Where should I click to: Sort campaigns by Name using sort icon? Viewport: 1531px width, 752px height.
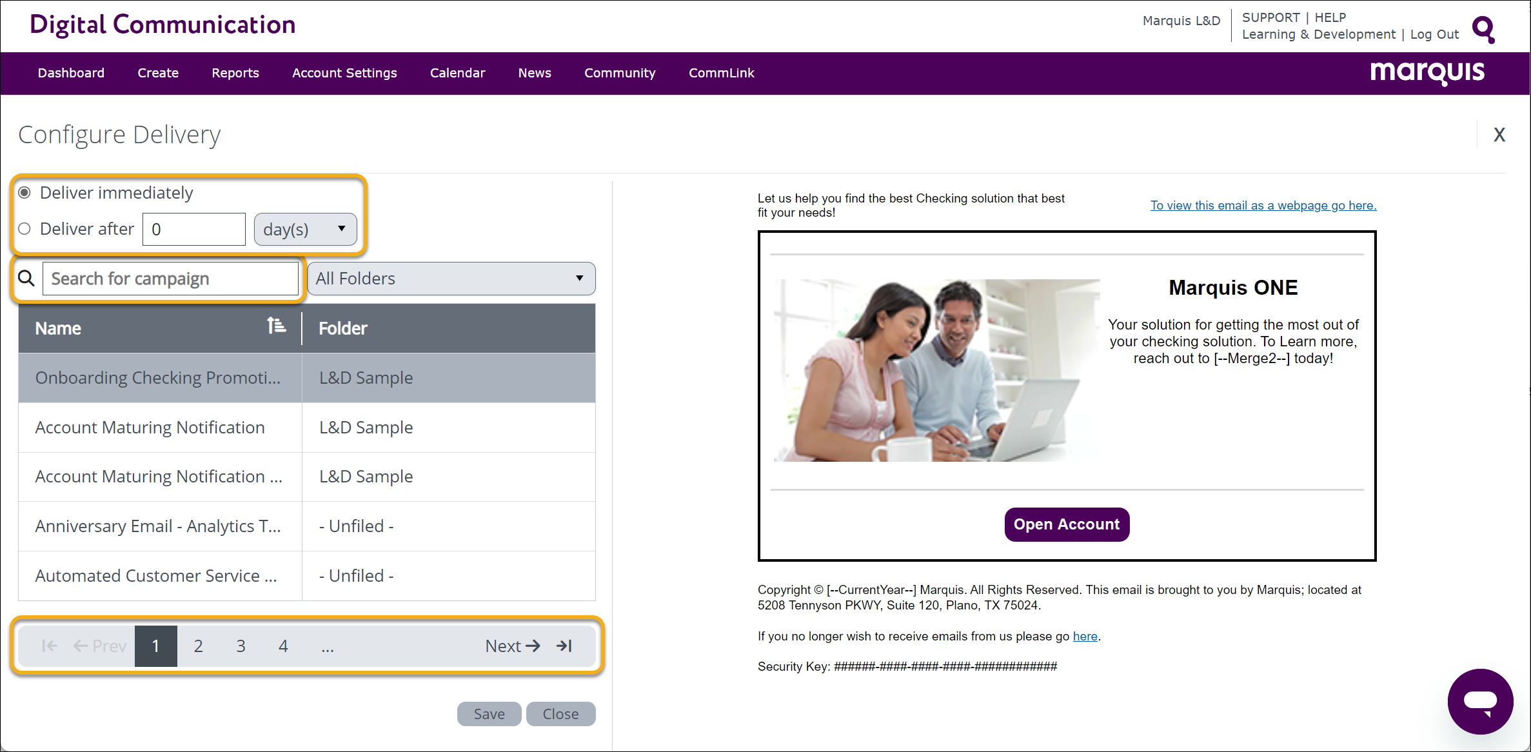[x=277, y=326]
